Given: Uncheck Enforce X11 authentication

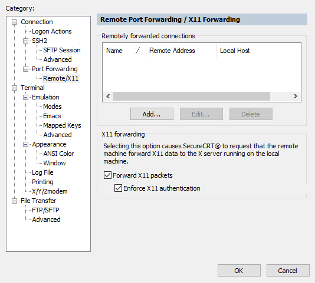Looking at the screenshot, I should tap(118, 188).
